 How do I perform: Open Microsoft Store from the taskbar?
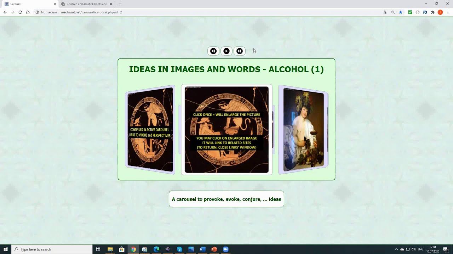122,249
